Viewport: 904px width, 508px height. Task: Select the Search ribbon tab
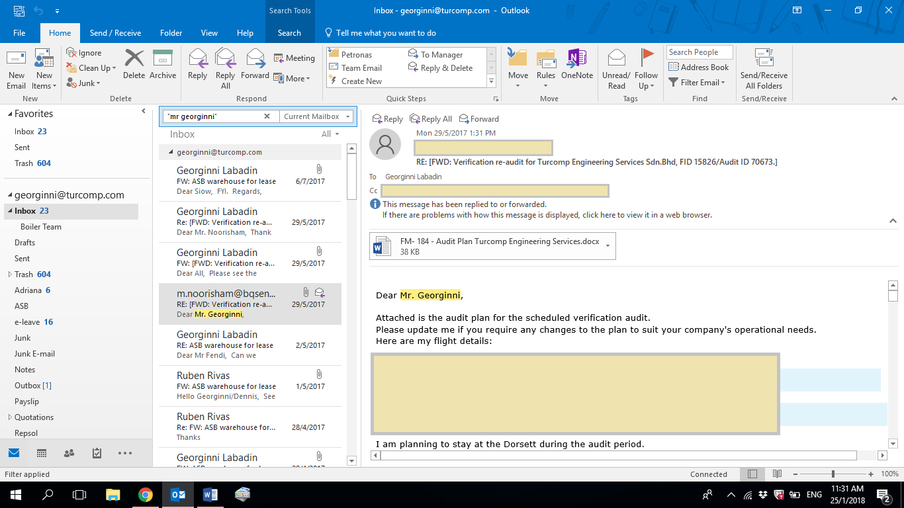coord(289,33)
